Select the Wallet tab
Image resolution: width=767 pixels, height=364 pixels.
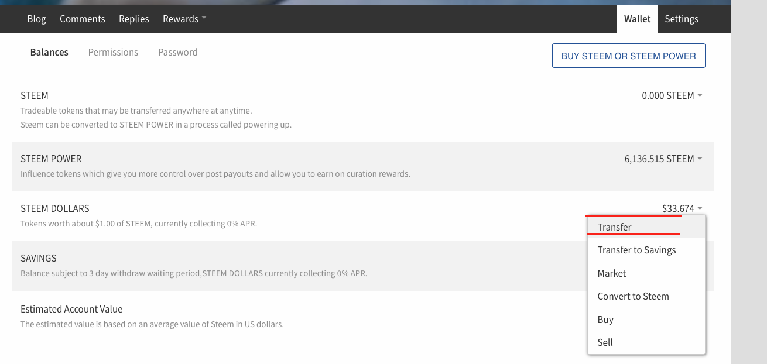pos(637,19)
